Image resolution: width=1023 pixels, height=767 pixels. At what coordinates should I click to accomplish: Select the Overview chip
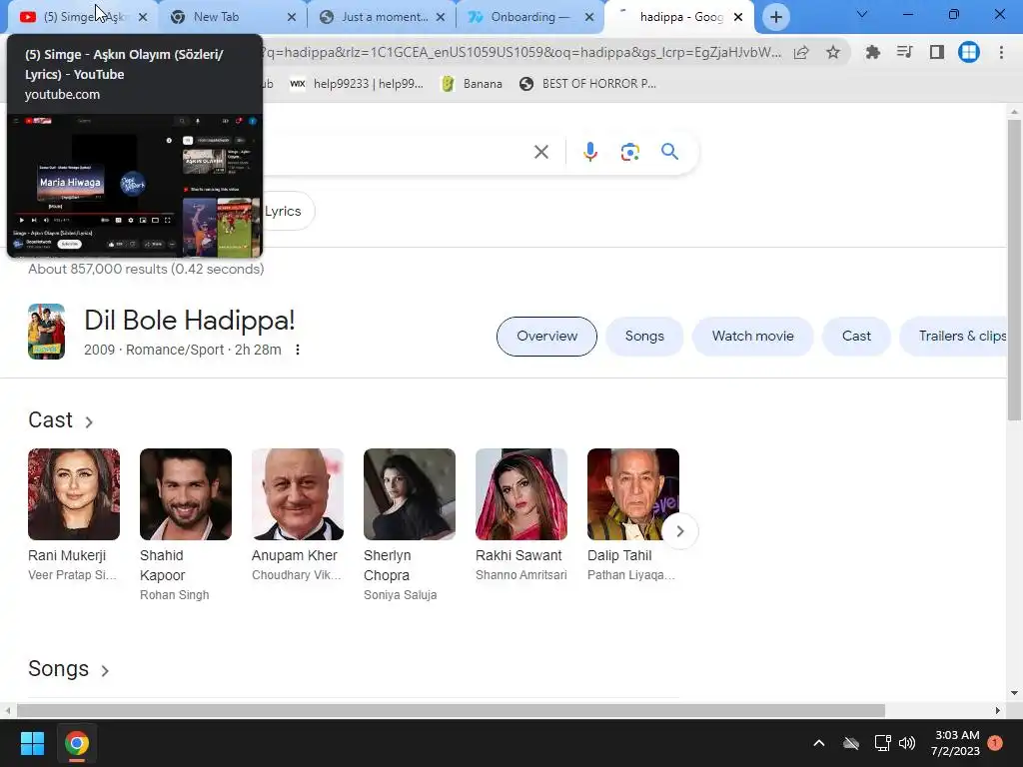pyautogui.click(x=546, y=337)
